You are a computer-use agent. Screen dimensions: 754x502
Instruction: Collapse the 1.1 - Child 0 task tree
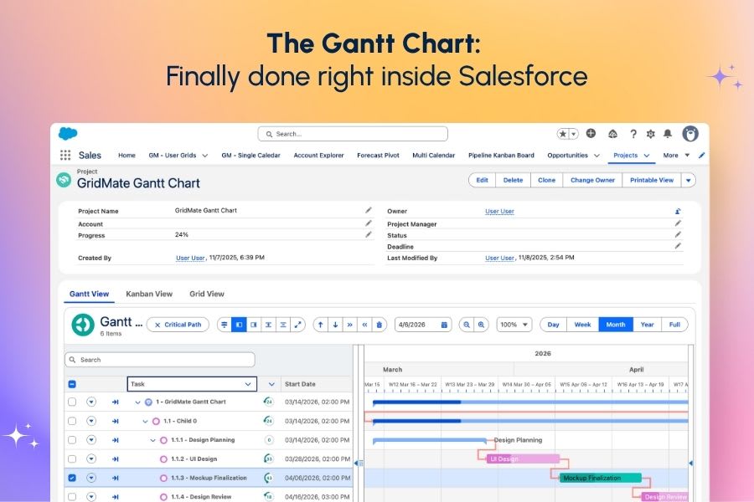pyautogui.click(x=144, y=420)
